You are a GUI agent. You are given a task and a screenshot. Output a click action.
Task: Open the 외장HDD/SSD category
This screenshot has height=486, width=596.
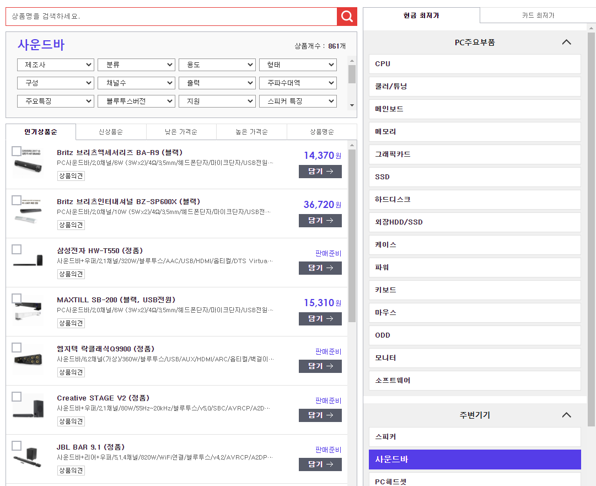pos(475,222)
